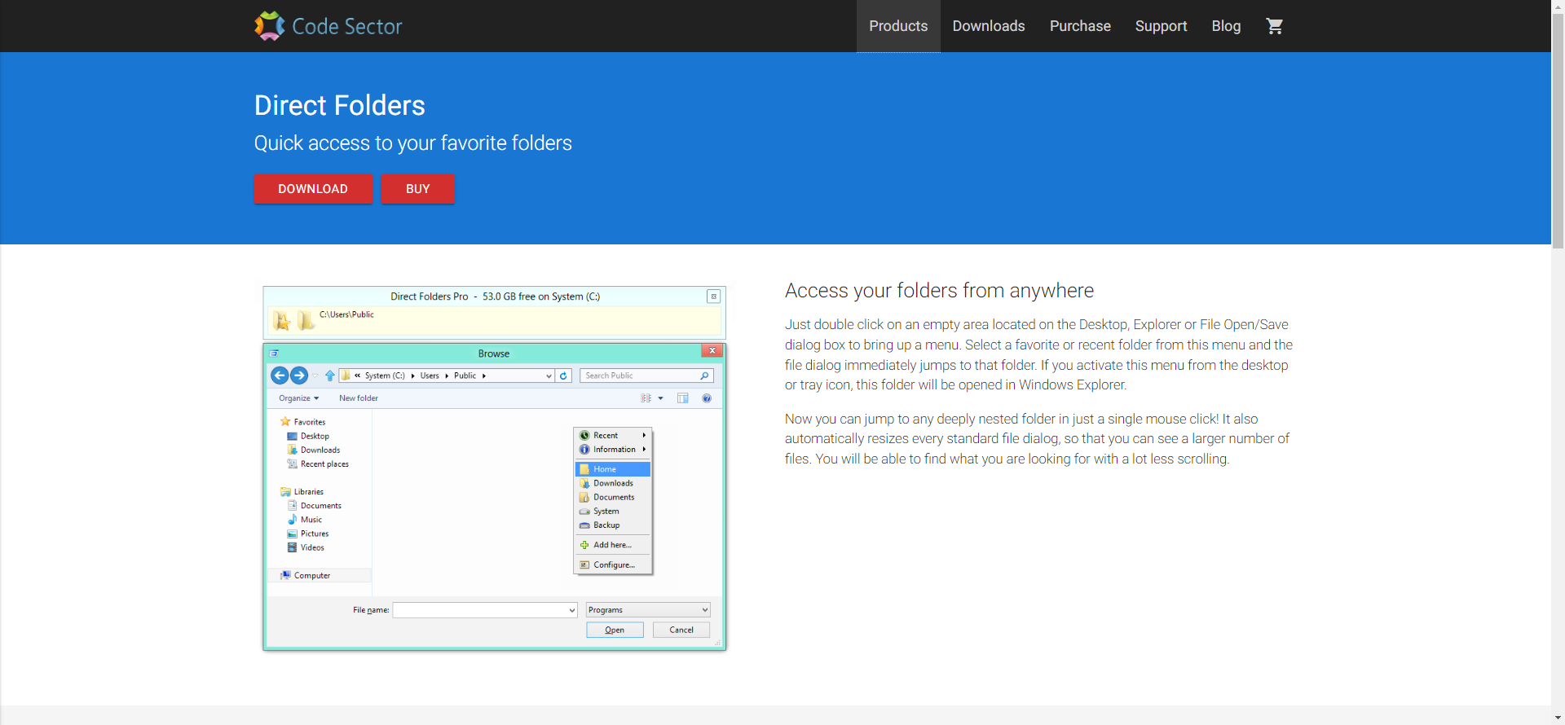Click the red BUY button

417,189
